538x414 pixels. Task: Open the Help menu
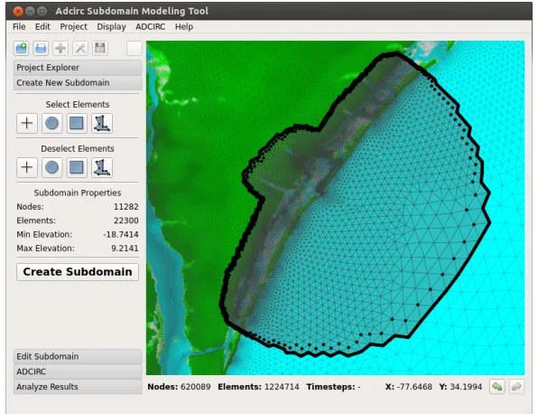tap(184, 27)
